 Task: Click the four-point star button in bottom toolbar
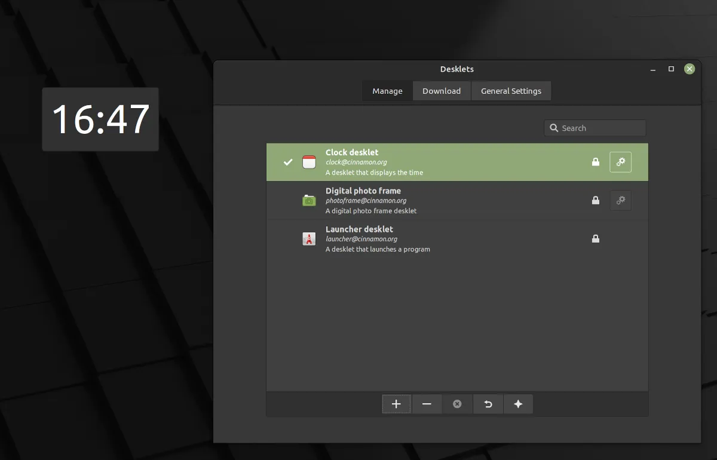518,404
